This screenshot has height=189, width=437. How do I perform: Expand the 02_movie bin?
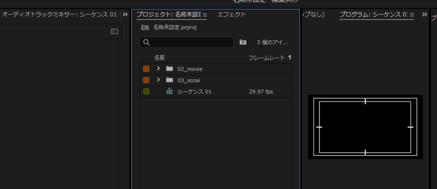coord(158,69)
